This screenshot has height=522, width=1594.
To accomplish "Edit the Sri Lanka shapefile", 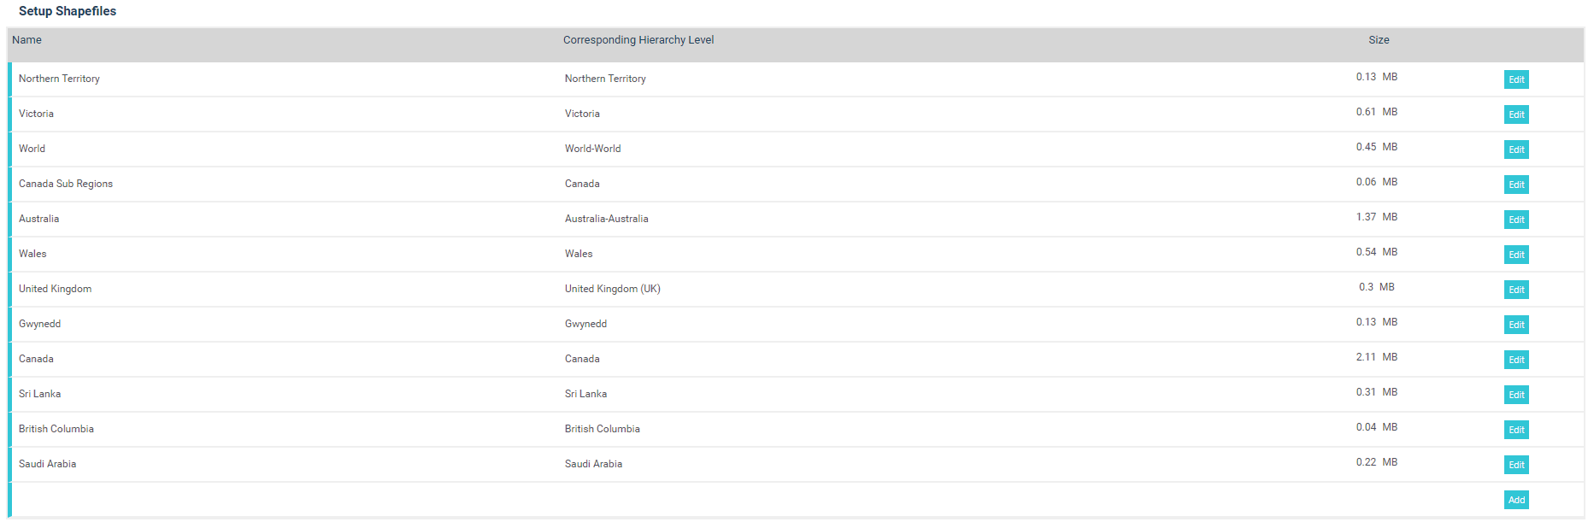I will click(x=1516, y=395).
